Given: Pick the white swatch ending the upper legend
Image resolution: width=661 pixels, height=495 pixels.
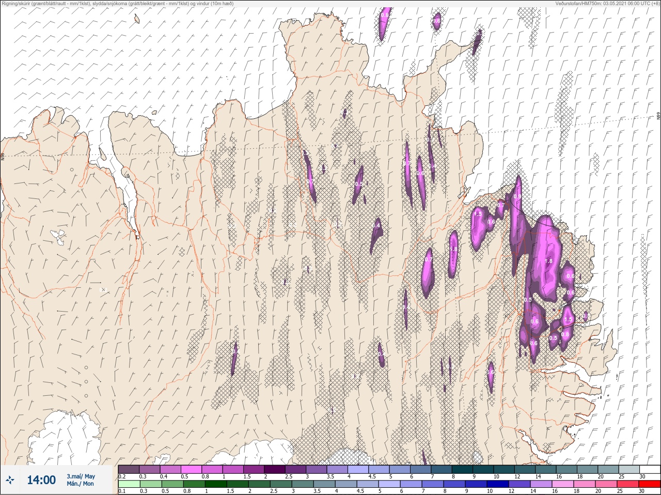Looking at the screenshot, I should tap(649, 469).
